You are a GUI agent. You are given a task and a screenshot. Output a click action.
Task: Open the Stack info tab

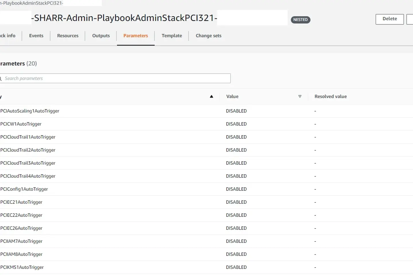[8, 36]
